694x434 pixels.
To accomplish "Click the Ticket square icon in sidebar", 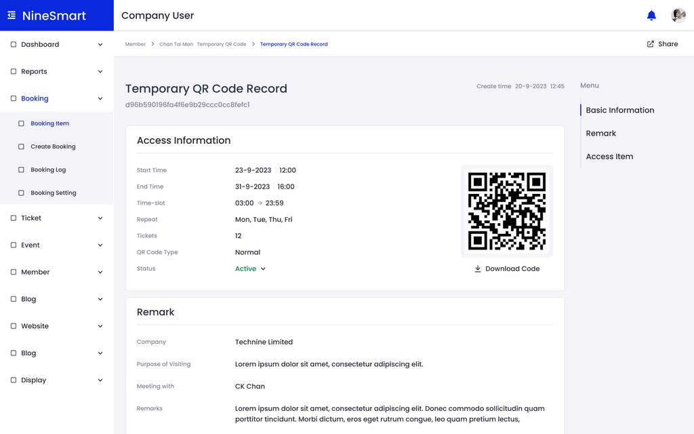I will click(x=14, y=218).
